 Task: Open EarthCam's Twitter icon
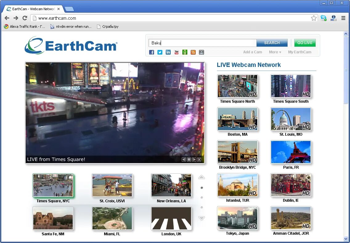coord(160,52)
